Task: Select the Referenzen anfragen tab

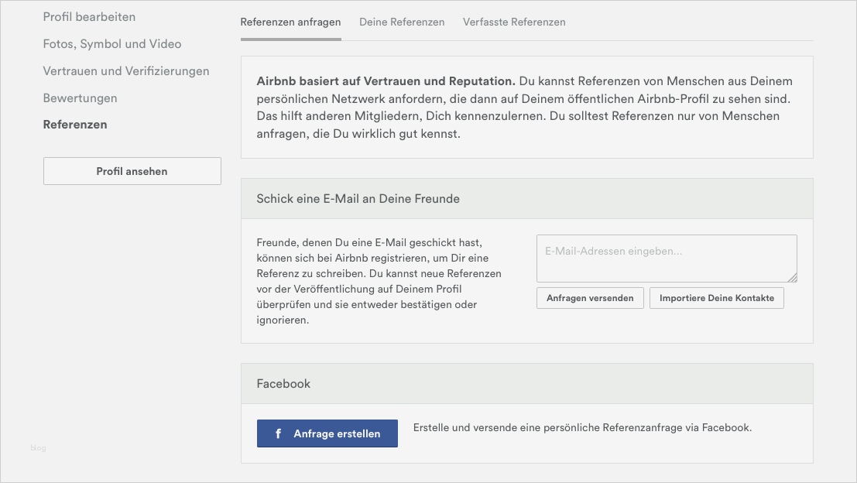Action: click(x=290, y=22)
